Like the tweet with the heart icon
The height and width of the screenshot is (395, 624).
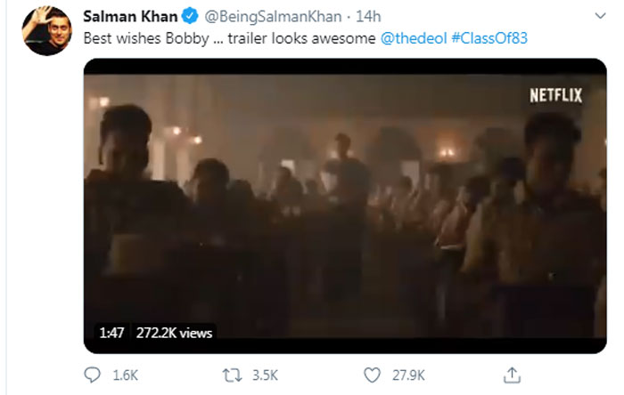(371, 375)
